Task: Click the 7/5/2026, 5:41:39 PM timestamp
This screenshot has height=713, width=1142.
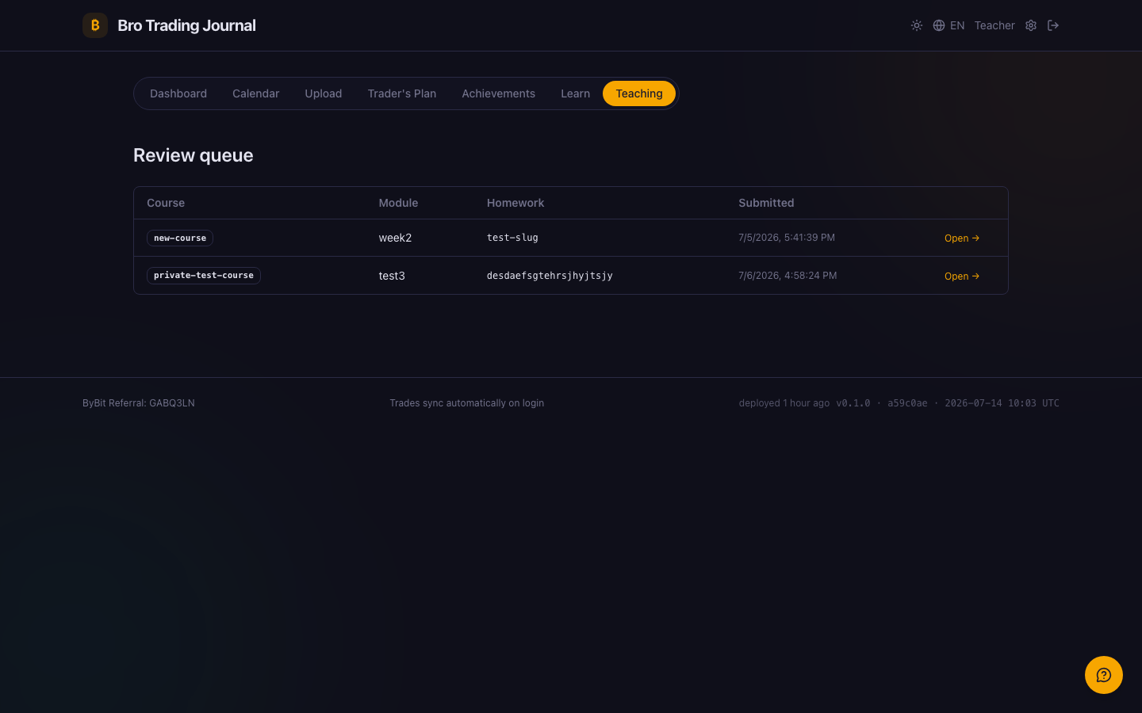Action: coord(787,238)
